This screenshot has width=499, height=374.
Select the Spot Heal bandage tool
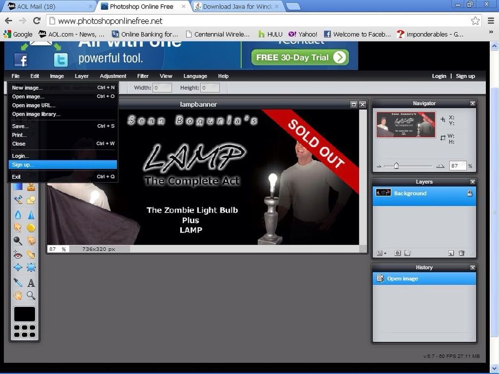coord(31,254)
